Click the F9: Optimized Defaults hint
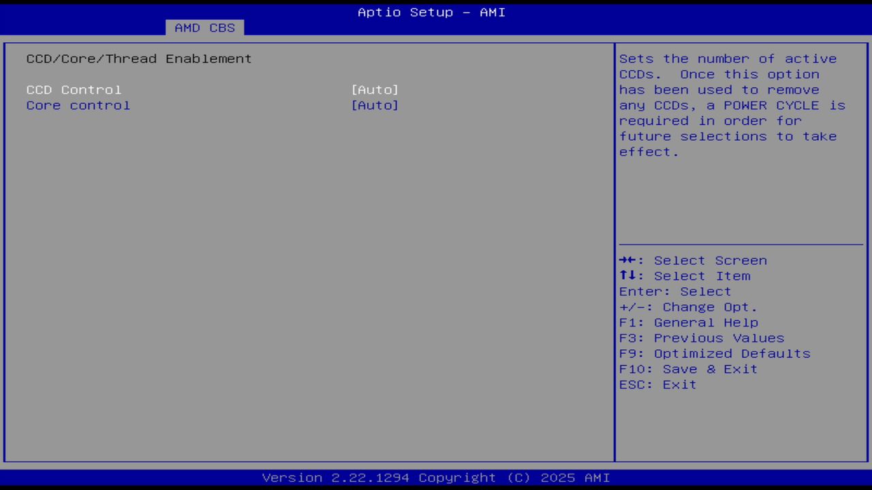The height and width of the screenshot is (490, 872). tap(715, 354)
